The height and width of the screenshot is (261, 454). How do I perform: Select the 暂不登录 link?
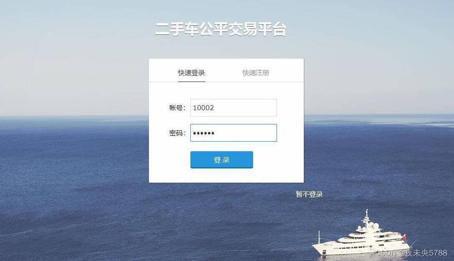coord(309,194)
